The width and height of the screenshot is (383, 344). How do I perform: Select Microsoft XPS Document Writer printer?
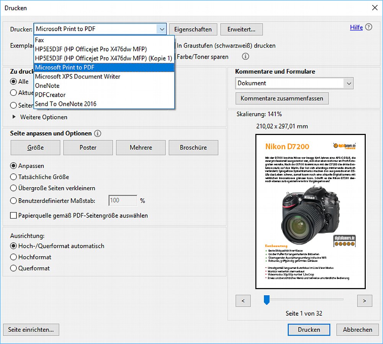pos(77,76)
